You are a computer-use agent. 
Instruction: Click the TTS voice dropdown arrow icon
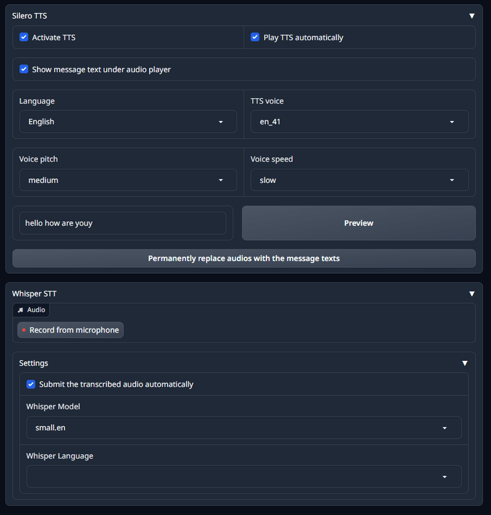[x=452, y=122]
